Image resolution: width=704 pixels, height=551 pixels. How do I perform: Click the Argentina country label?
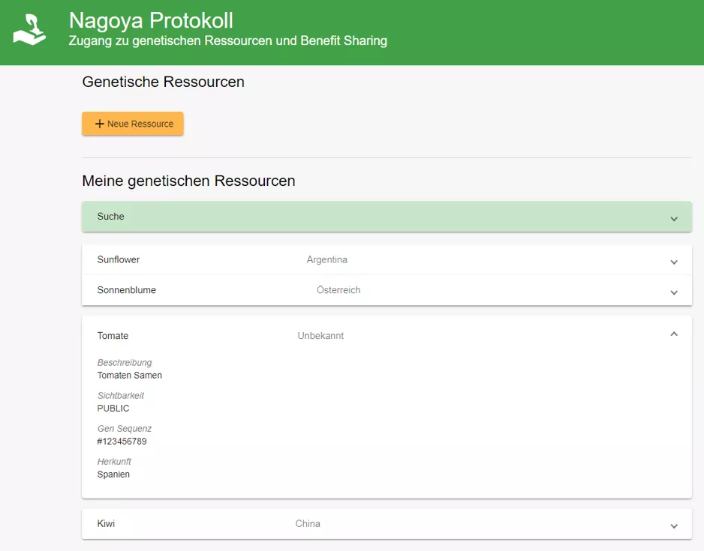326,260
